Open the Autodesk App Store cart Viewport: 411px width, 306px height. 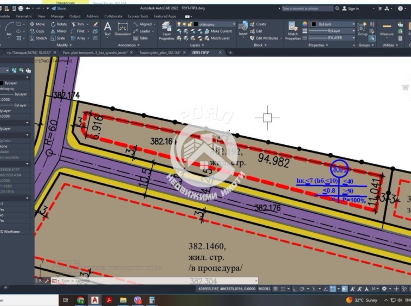pyautogui.click(x=380, y=8)
